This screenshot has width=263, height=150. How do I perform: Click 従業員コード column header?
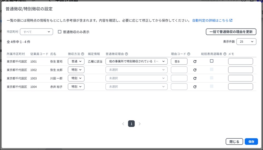pyautogui.click(x=39, y=54)
